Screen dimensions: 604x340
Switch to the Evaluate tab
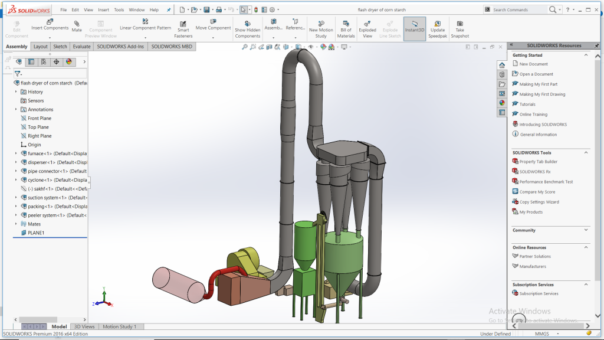pos(81,47)
